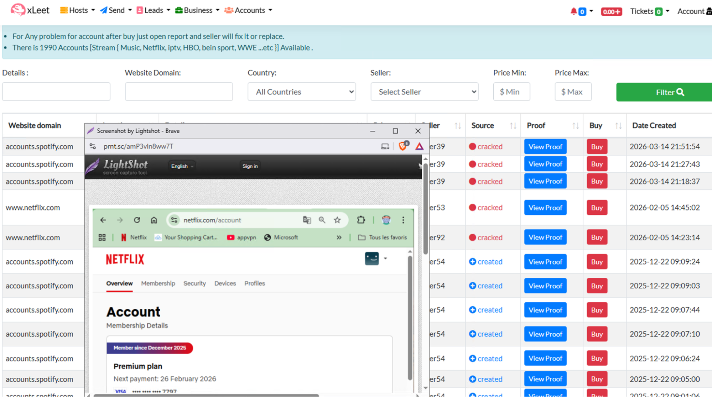
Task: Click the blue created icon, 2025-12-22 09:07:44 row
Action: (473, 310)
